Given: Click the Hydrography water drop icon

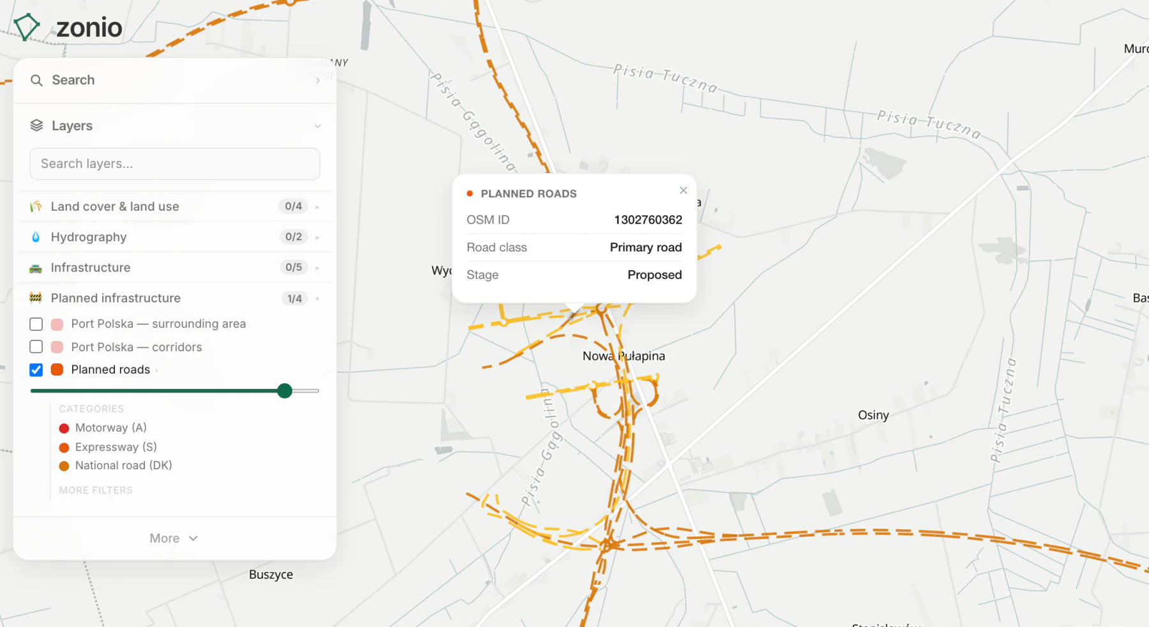Looking at the screenshot, I should pos(36,237).
